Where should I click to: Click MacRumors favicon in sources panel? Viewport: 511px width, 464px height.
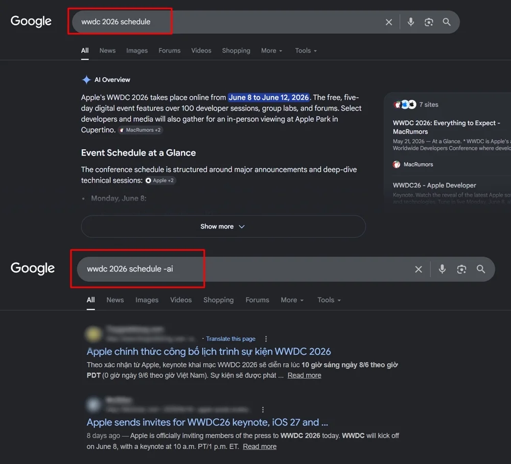click(x=397, y=164)
